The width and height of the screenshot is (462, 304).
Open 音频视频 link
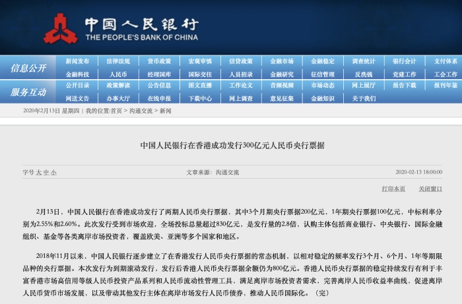click(282, 85)
